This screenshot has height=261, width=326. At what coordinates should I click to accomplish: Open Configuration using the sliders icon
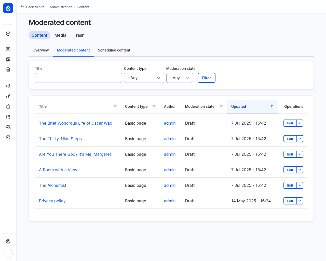pos(8,117)
